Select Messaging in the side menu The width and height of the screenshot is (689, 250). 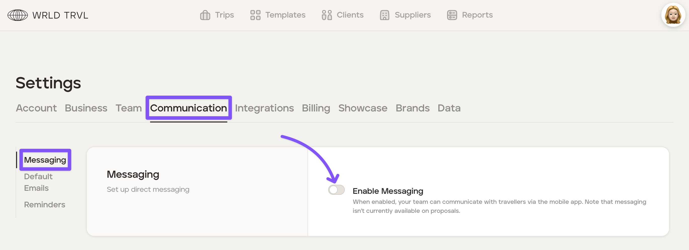45,160
